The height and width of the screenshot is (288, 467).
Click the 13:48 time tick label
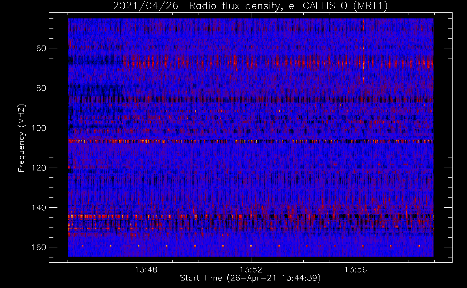pos(146,270)
